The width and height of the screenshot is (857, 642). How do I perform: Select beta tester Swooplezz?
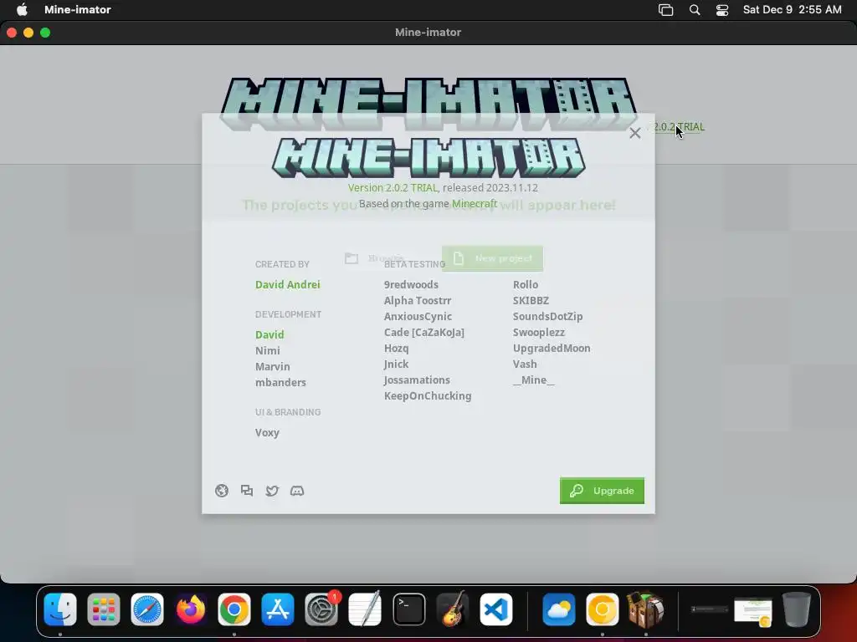(538, 332)
